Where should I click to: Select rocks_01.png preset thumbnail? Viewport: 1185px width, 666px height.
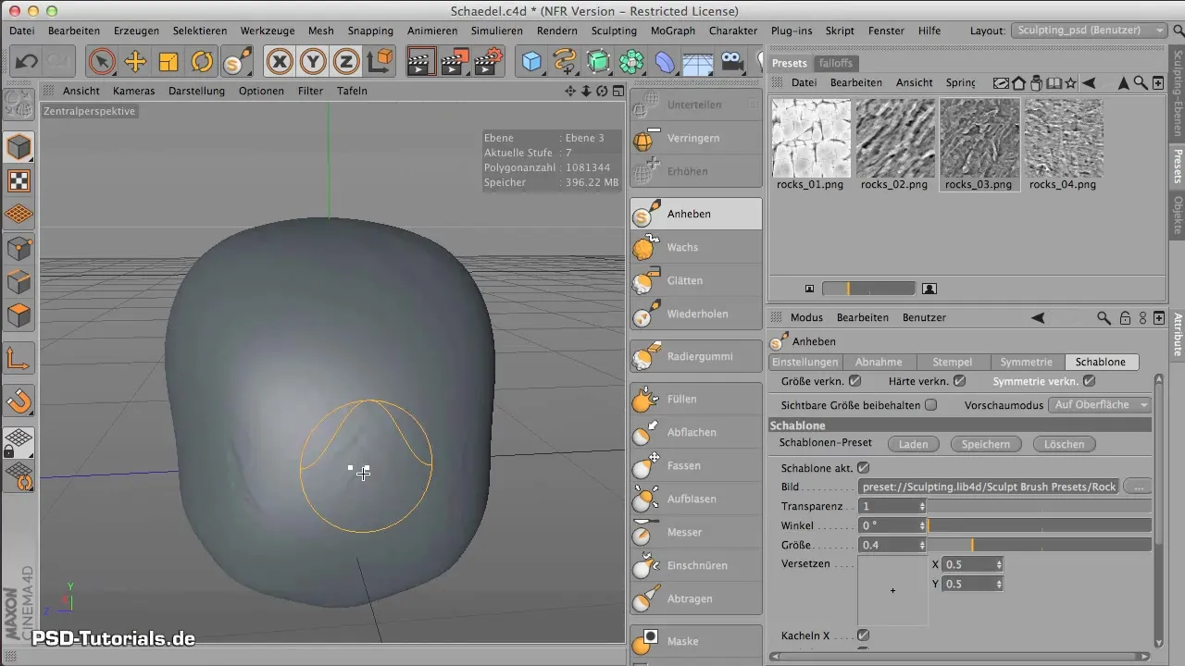point(811,144)
